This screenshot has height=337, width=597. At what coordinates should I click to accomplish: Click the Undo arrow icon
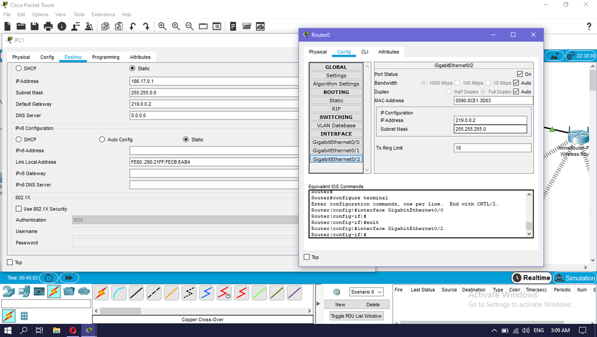pyautogui.click(x=133, y=26)
